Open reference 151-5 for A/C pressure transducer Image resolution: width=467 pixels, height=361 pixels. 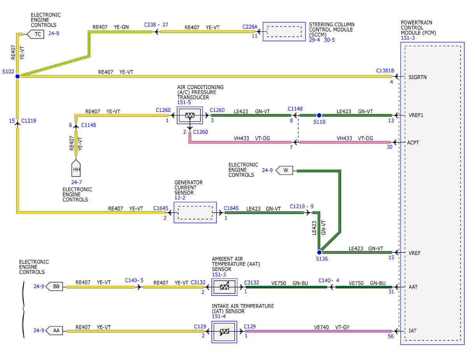[184, 103]
